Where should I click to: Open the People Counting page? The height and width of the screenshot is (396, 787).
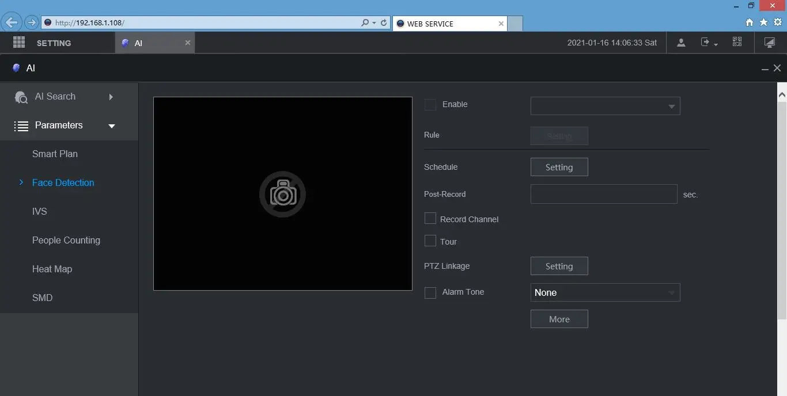tap(66, 240)
